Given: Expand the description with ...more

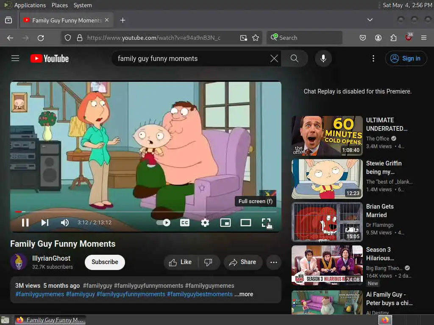Looking at the screenshot, I should 244,295.
